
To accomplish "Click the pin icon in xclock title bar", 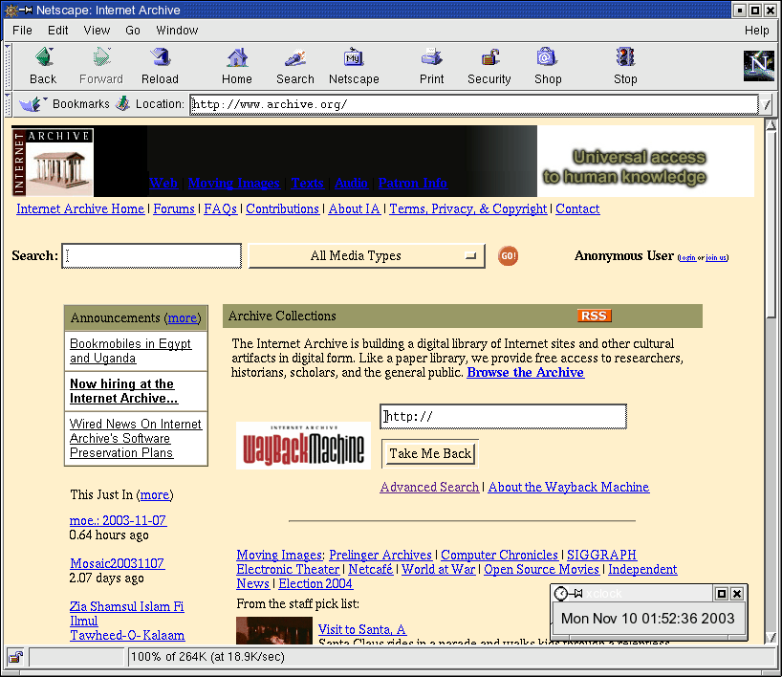I will click(x=576, y=593).
